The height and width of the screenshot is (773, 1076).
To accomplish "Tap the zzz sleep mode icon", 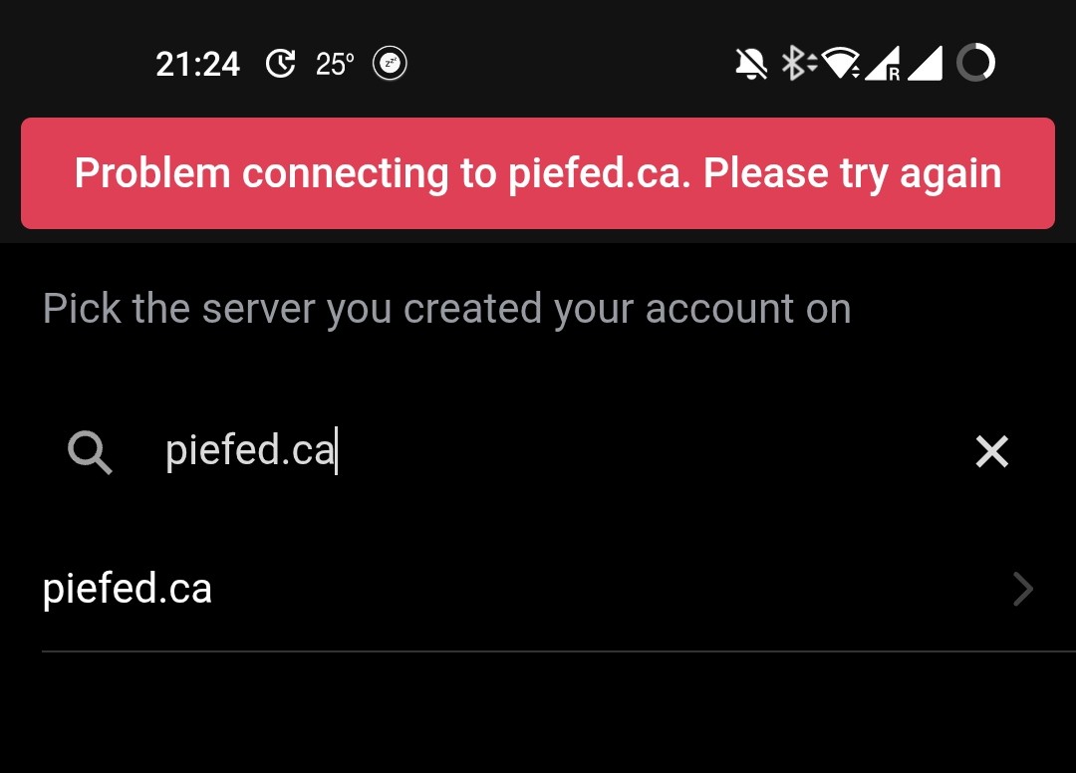I will tap(390, 64).
